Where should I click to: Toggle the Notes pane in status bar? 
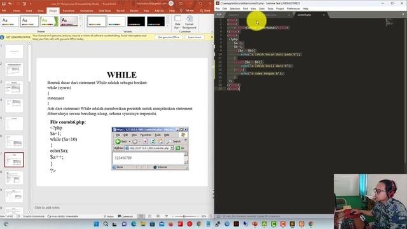(109, 216)
